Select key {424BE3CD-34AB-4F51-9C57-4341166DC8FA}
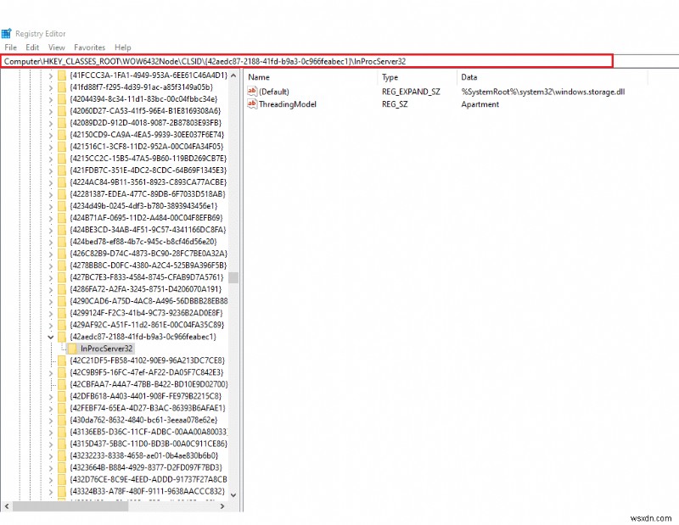Viewport: 679px width, 525px height. pyautogui.click(x=148, y=230)
